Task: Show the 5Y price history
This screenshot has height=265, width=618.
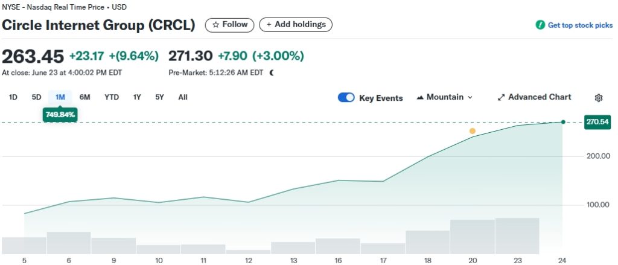Action: pos(159,97)
